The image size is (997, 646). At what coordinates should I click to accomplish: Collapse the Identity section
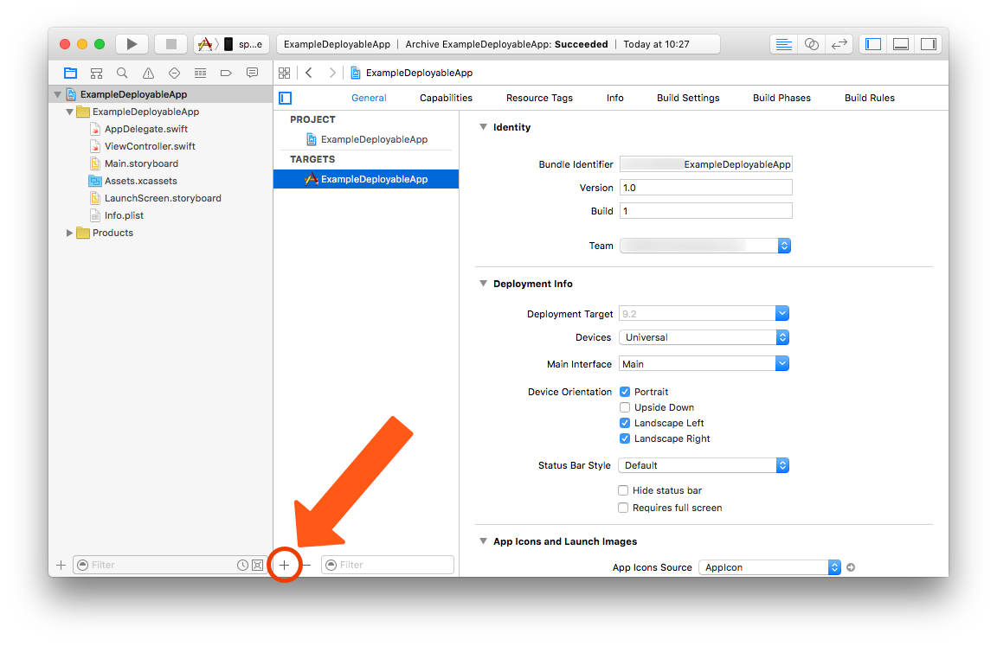click(x=483, y=127)
